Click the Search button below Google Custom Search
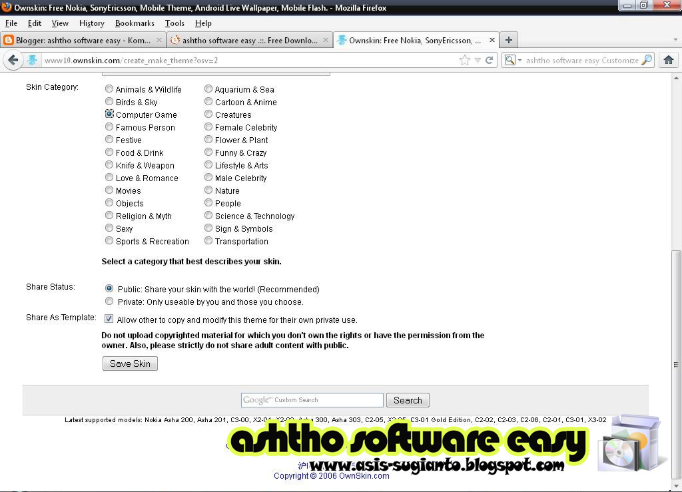Screen dimensions: 682x492 pyautogui.click(x=408, y=399)
